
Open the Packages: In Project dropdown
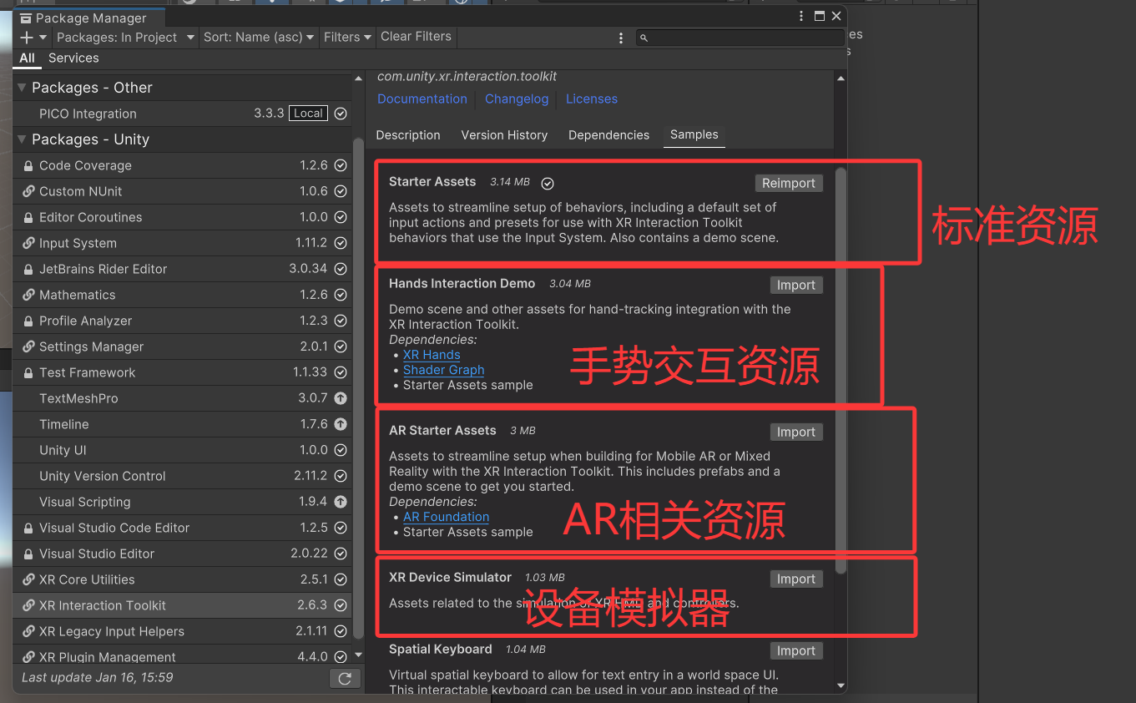point(126,38)
